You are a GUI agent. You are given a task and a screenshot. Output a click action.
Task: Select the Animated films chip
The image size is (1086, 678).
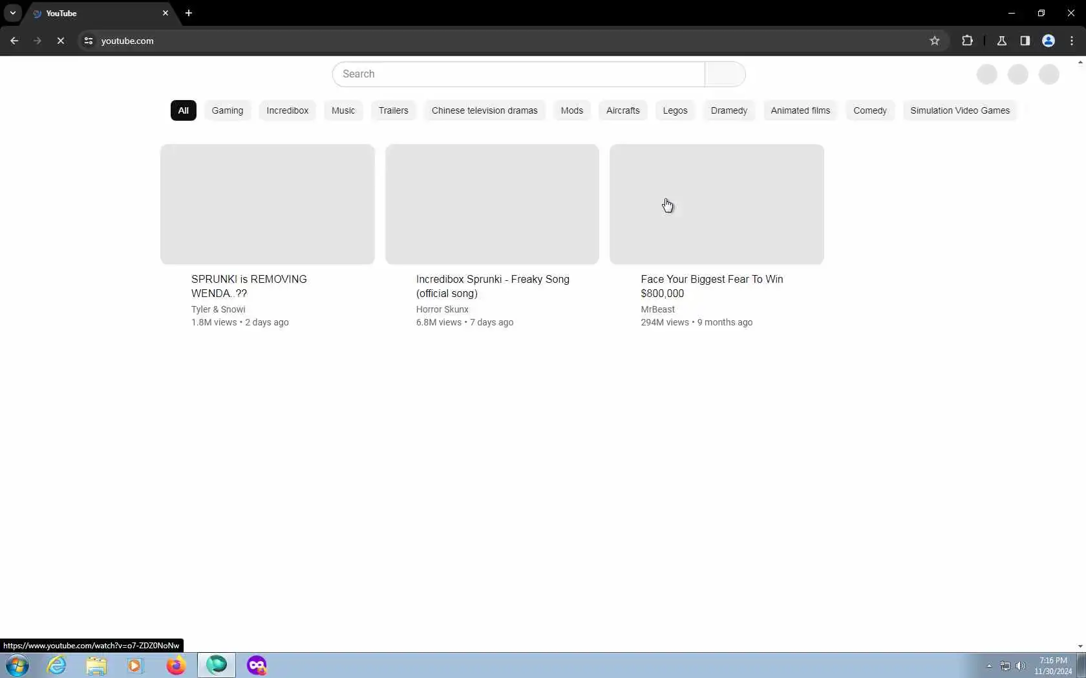point(800,110)
